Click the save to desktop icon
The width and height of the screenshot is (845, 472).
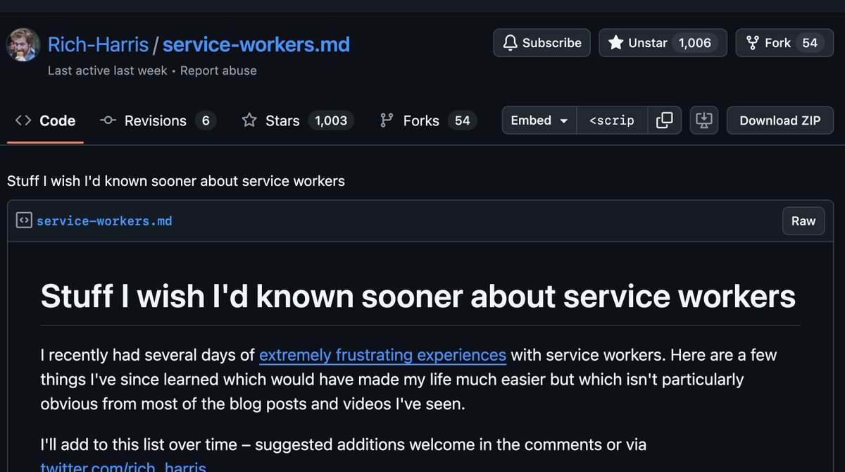coord(703,120)
